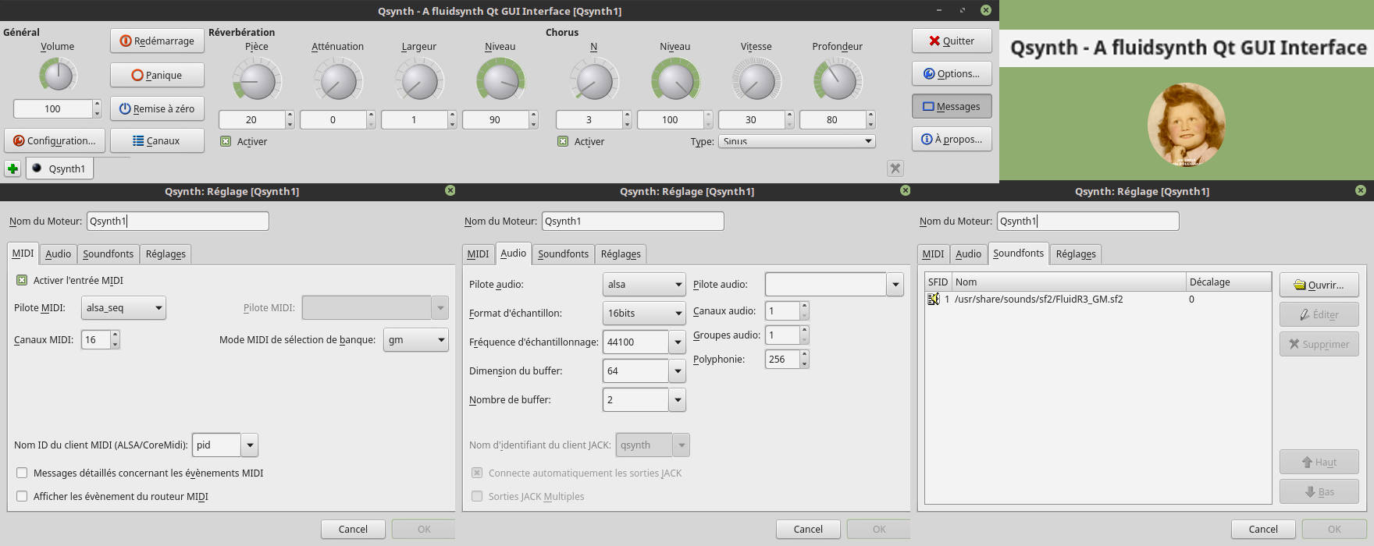Add a new engine with the green plus icon

coord(12,168)
